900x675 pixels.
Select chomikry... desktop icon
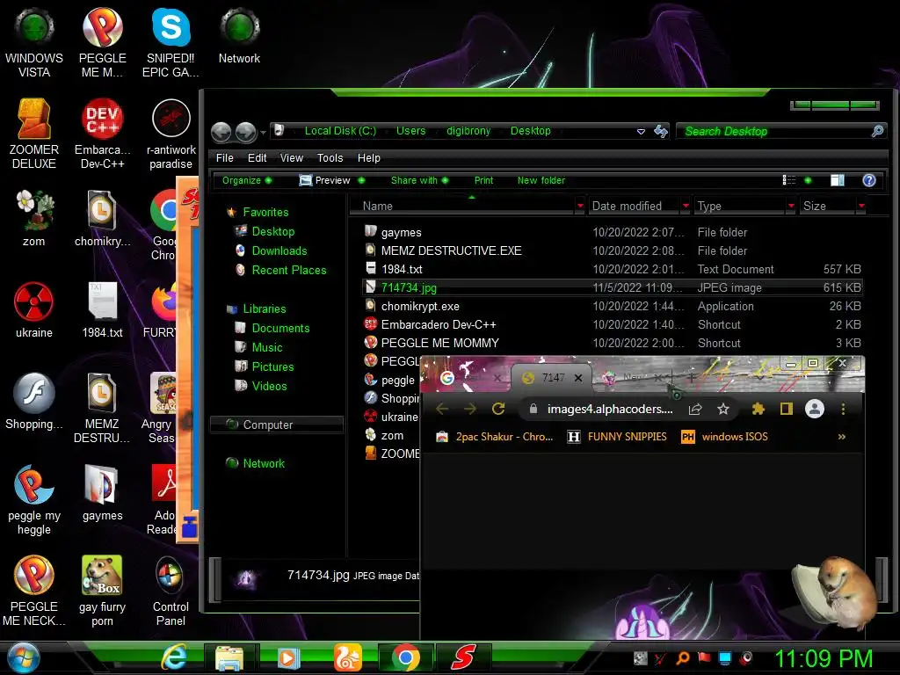[x=102, y=219]
